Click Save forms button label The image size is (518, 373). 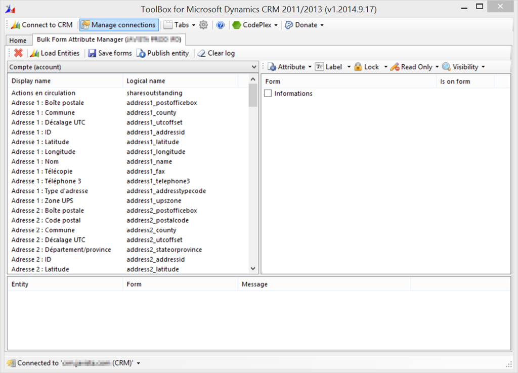[x=115, y=53]
